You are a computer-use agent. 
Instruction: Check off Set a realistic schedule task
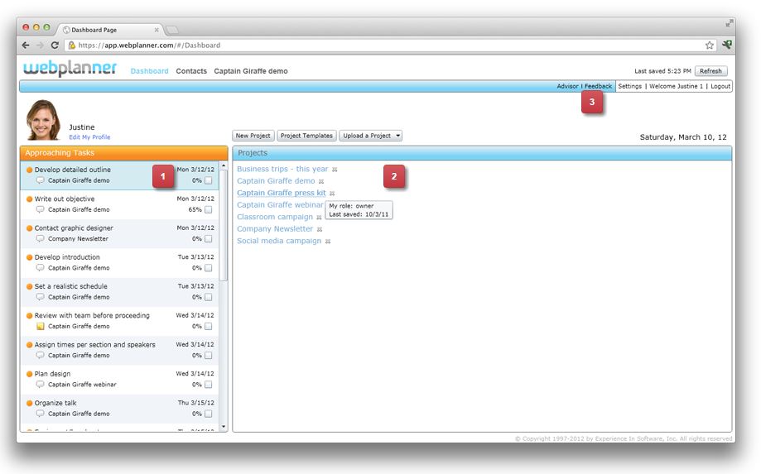point(208,297)
